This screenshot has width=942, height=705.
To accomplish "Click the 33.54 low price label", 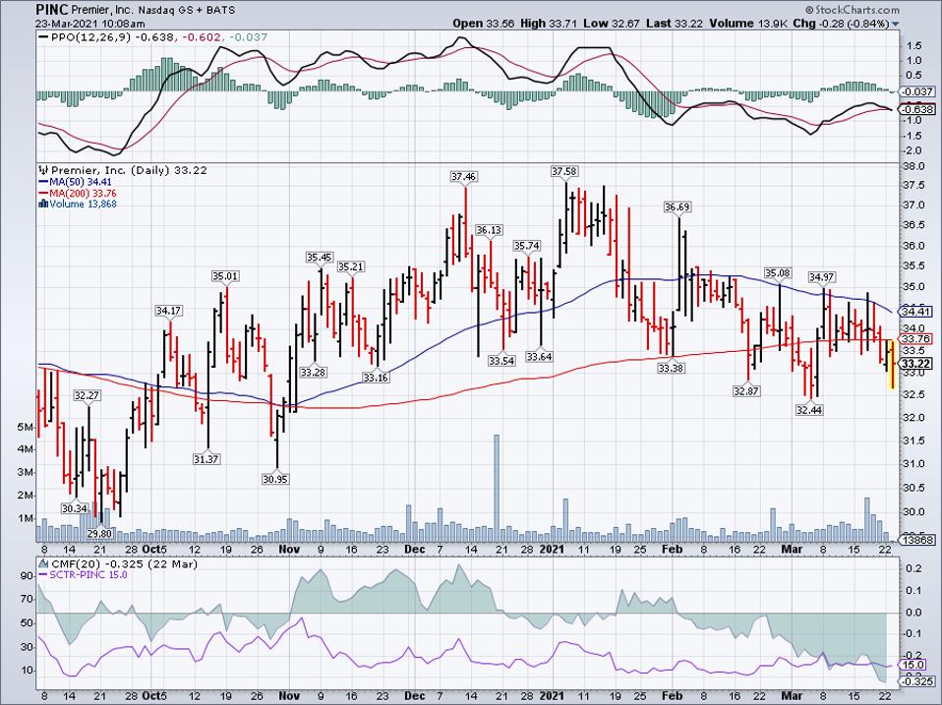I will tap(501, 361).
